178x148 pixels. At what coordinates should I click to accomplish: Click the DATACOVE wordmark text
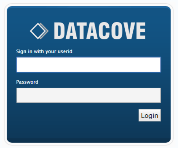click(x=100, y=31)
